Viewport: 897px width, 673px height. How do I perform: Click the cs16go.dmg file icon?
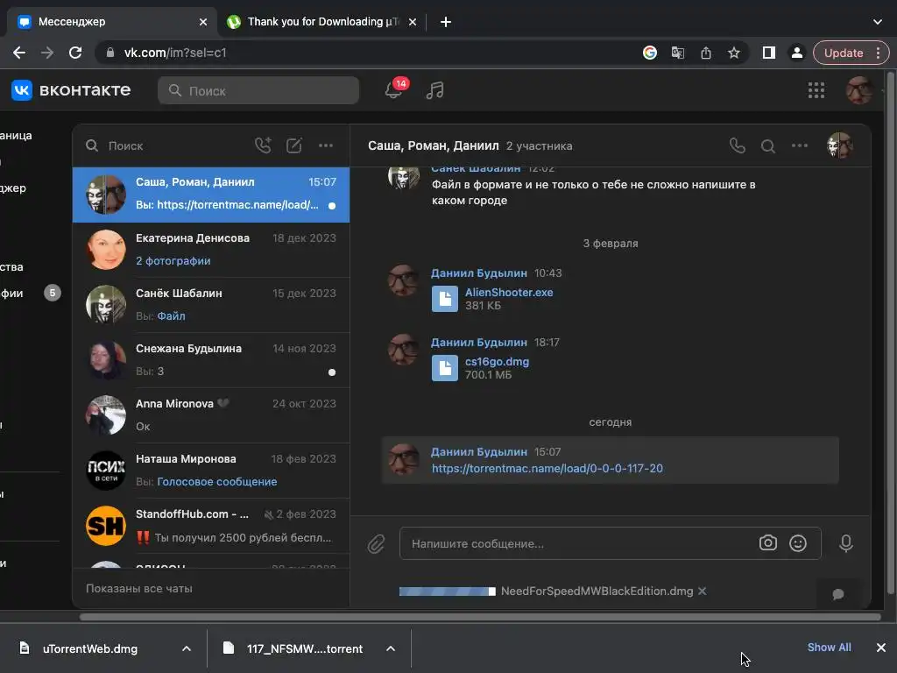(x=444, y=367)
